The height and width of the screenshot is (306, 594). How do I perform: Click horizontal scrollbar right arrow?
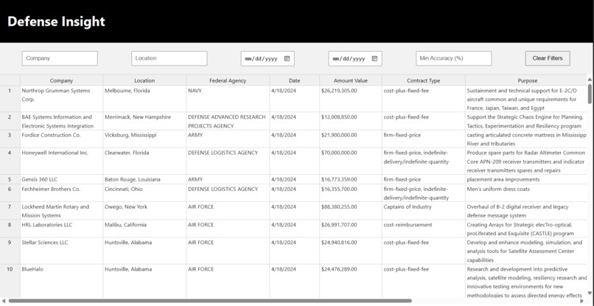pos(582,301)
